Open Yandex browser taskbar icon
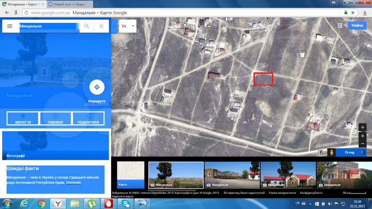The width and height of the screenshot is (372, 209). pos(58,204)
